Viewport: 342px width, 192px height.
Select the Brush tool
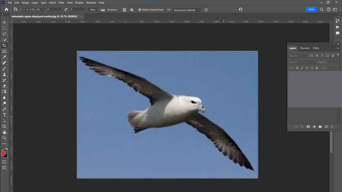(4, 69)
